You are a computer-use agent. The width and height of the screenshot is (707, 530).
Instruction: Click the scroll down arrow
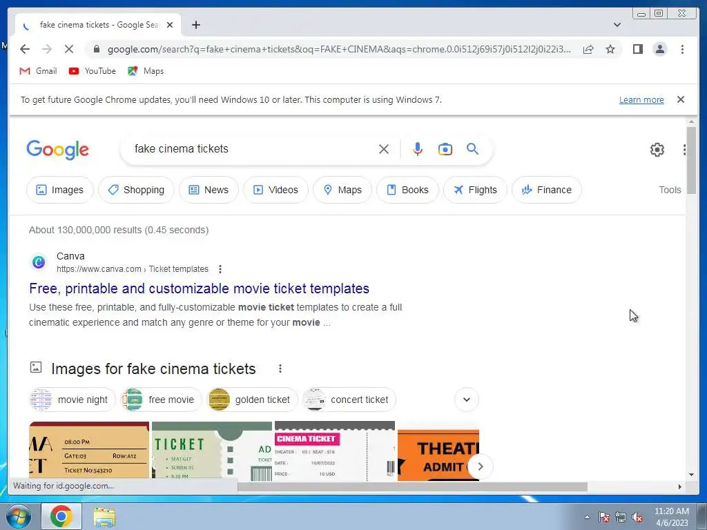pos(691,475)
